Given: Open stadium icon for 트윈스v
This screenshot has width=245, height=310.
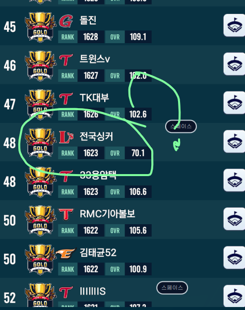Looking at the screenshot, I should point(234,64).
